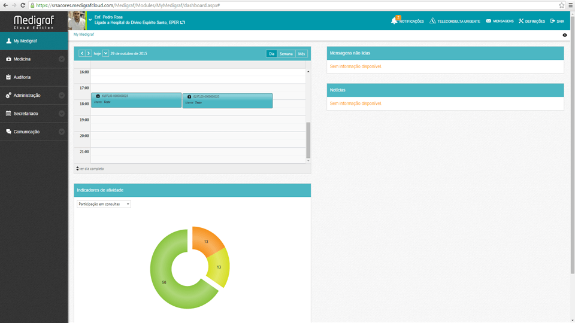Open the notifications bell icon
Screen dimensions: 575x323
coord(394,21)
